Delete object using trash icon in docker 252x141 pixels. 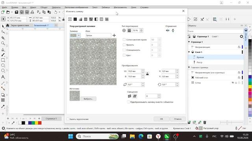(x=205, y=123)
